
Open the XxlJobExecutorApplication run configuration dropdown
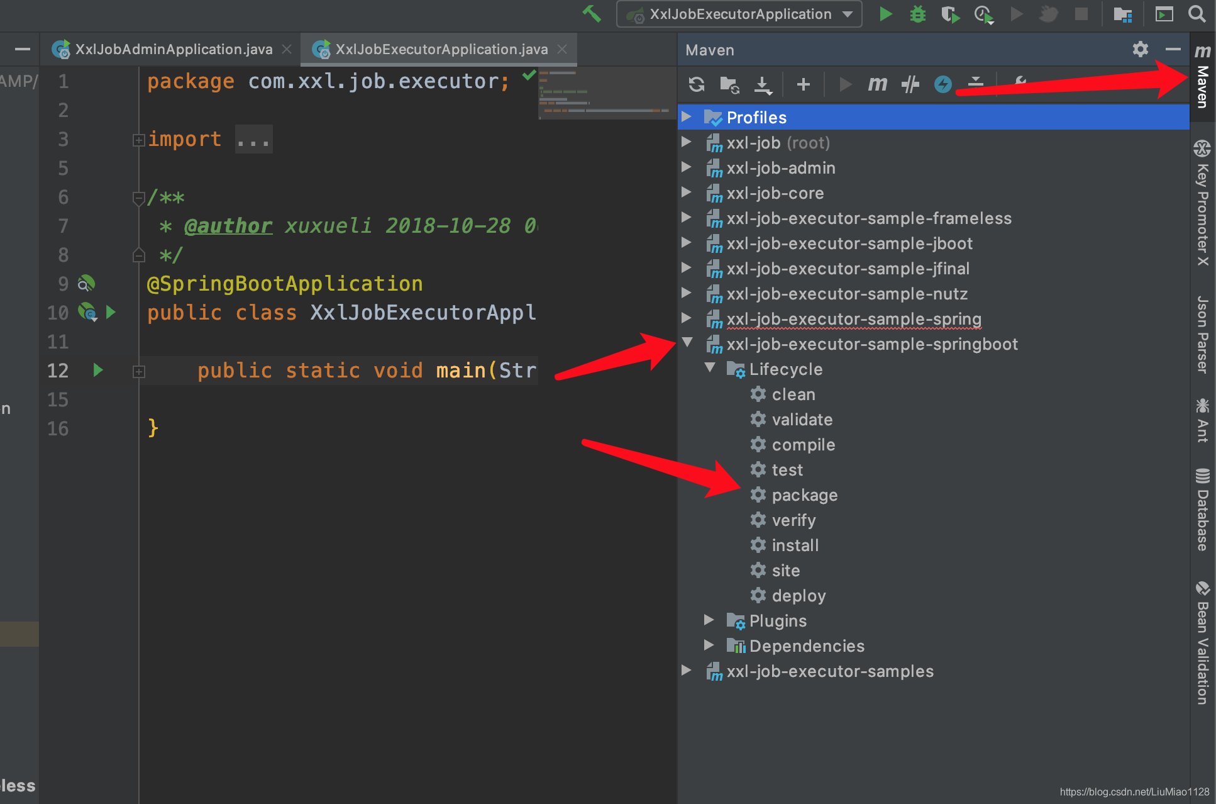coord(739,14)
